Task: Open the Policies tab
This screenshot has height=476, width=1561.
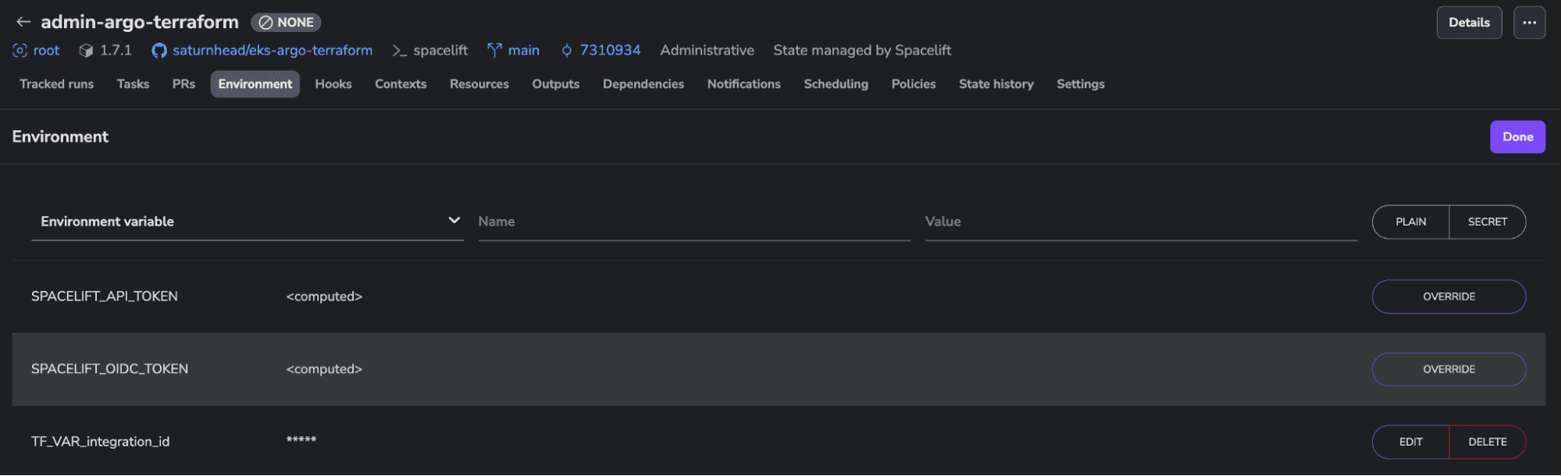Action: coord(914,84)
